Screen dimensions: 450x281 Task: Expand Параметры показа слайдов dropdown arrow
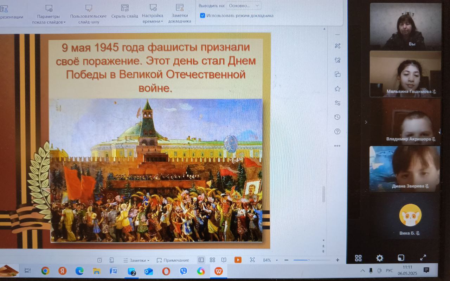point(64,22)
